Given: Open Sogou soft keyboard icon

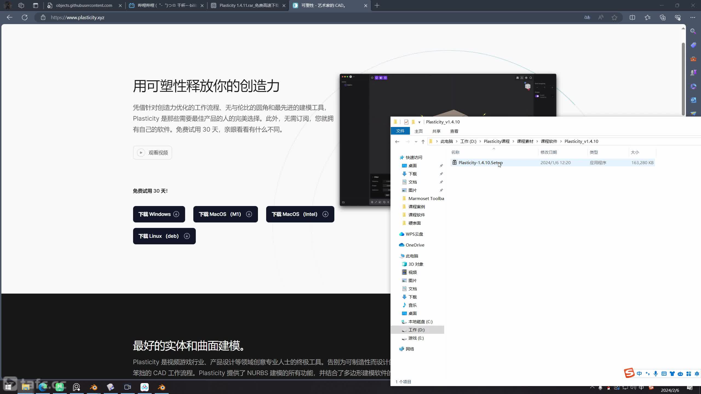Looking at the screenshot, I should tap(664, 374).
